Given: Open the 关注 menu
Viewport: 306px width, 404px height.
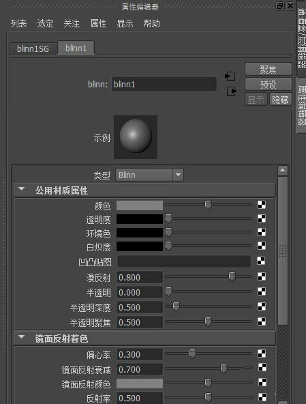Looking at the screenshot, I should point(72,24).
